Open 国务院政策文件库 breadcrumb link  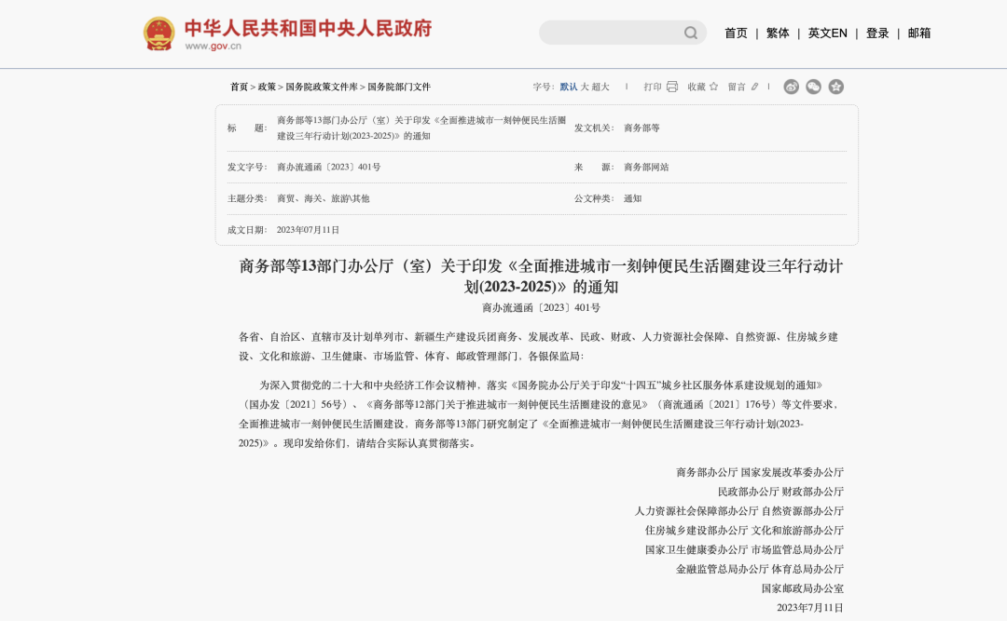[321, 87]
